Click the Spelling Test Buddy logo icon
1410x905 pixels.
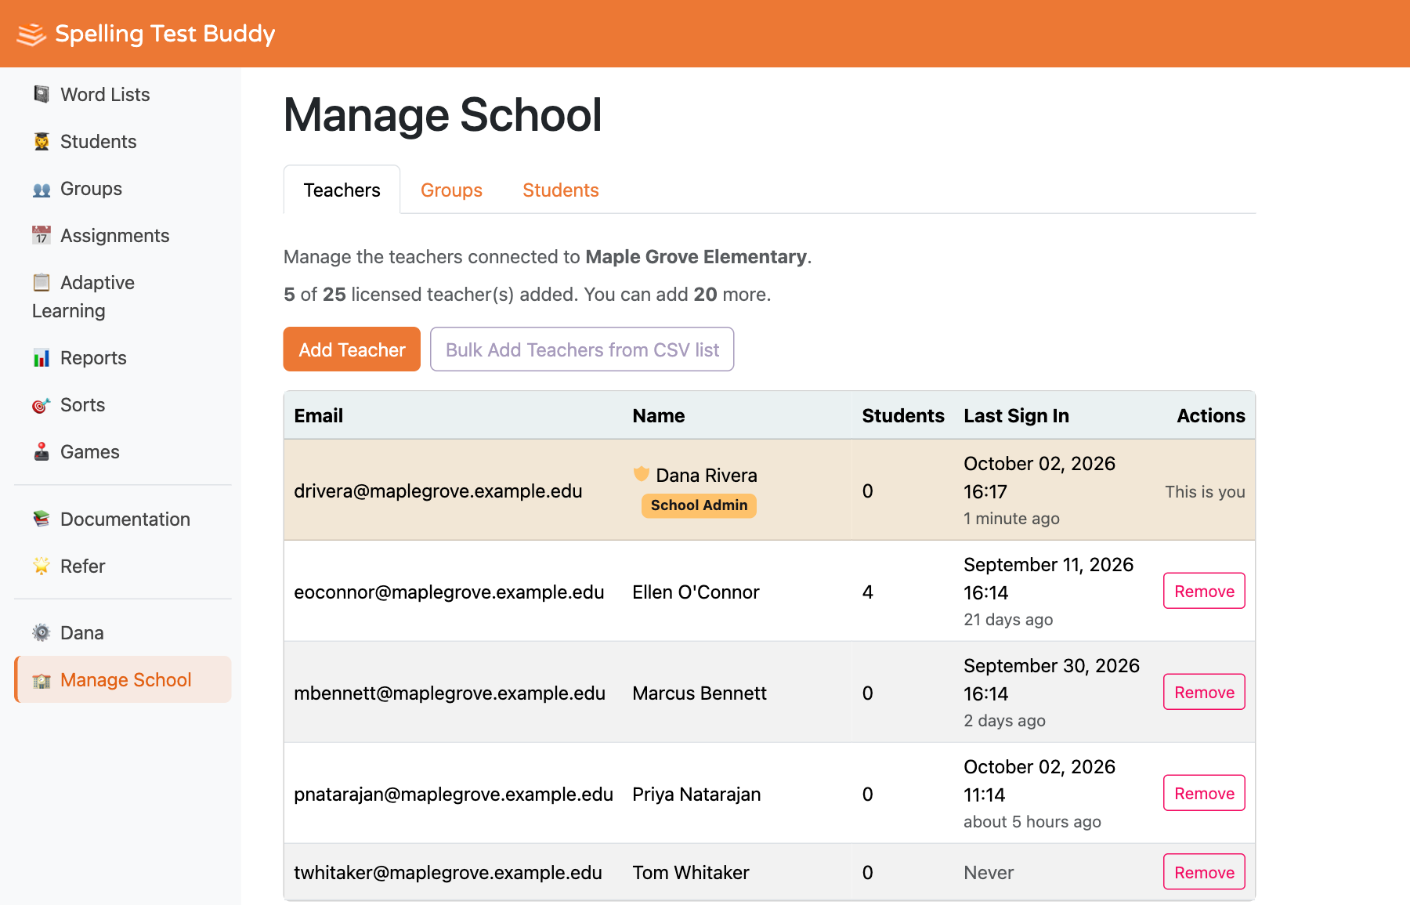click(31, 34)
